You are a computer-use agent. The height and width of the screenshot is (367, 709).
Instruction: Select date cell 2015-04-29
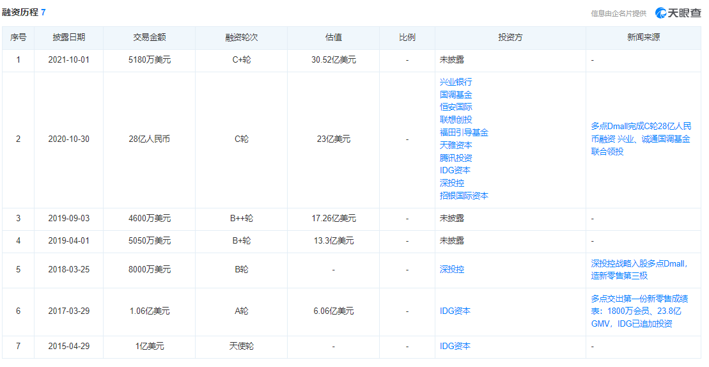(x=69, y=346)
